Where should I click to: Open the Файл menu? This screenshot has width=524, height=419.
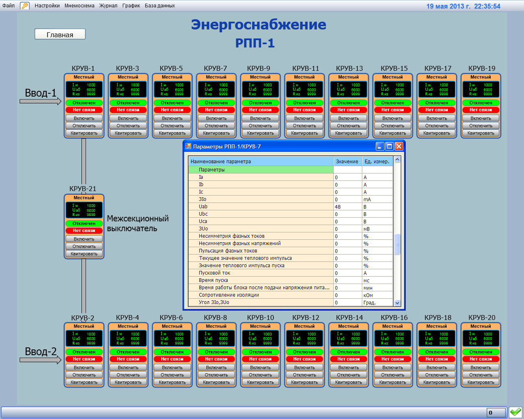8,6
